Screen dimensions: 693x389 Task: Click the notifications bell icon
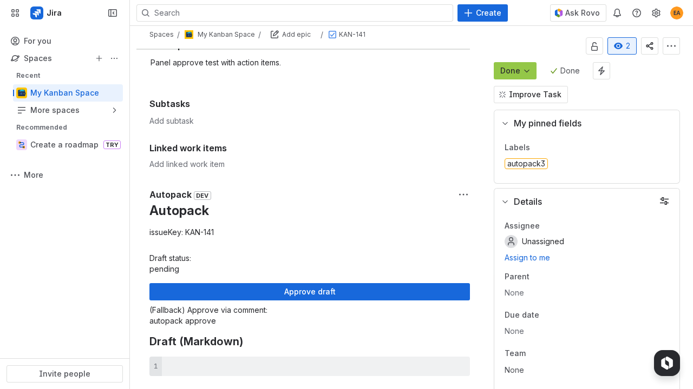click(617, 12)
